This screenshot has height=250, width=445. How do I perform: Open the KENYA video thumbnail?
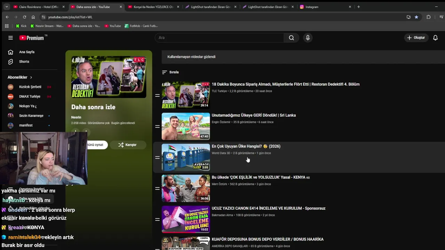point(186,188)
